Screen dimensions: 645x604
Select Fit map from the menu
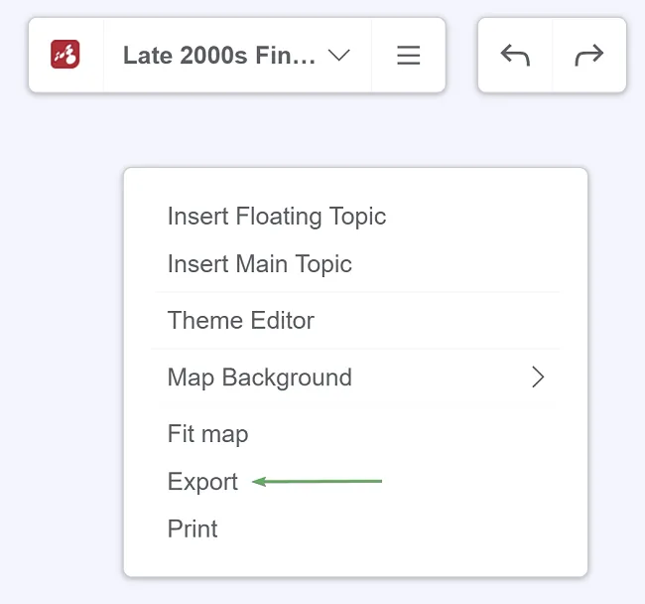207,434
